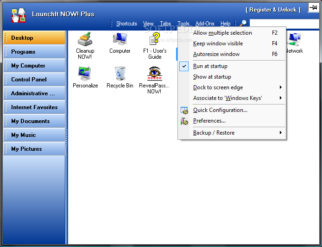Switch to the My Computer tab
Viewport: 322px width, 247px height.
tap(34, 66)
